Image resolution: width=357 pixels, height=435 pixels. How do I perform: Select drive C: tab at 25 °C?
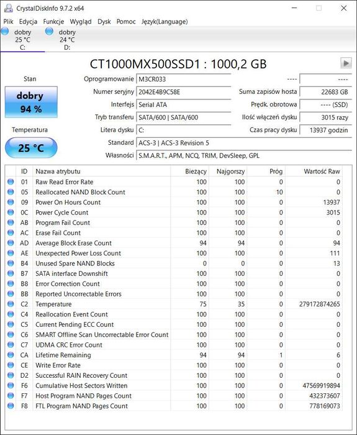pos(22,39)
